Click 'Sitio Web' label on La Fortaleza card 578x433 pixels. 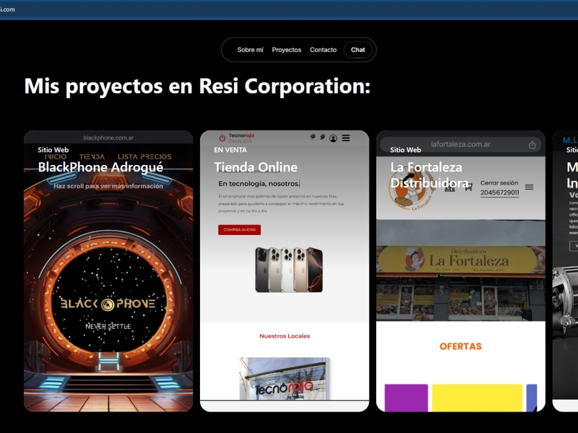(406, 150)
